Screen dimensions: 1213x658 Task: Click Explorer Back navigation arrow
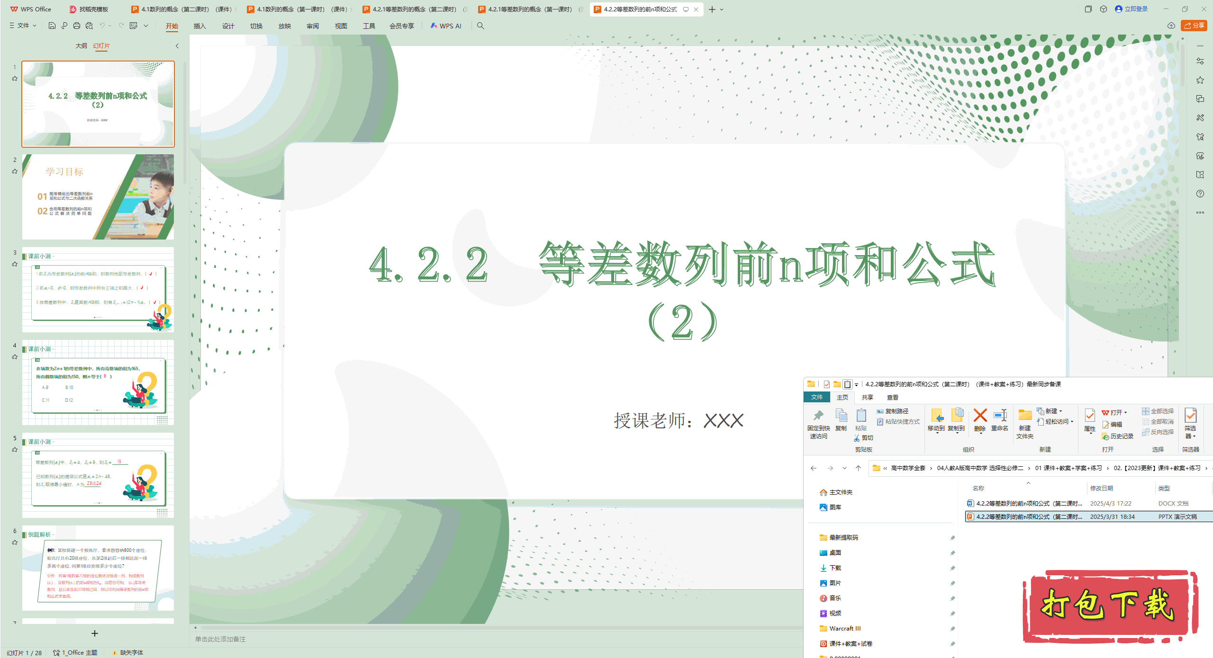tap(814, 468)
